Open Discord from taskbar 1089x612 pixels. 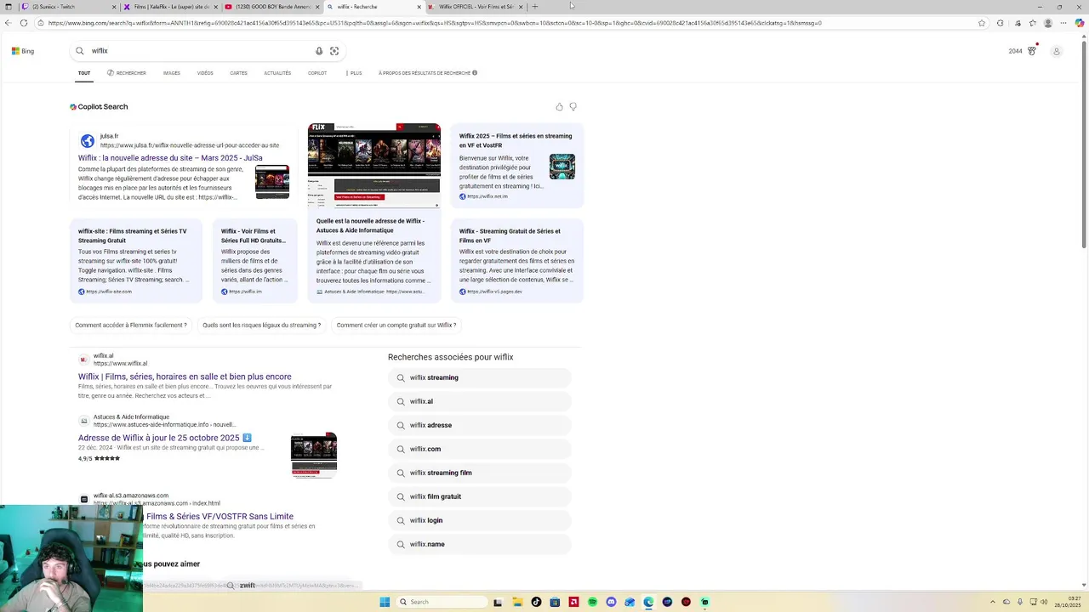coord(611,602)
